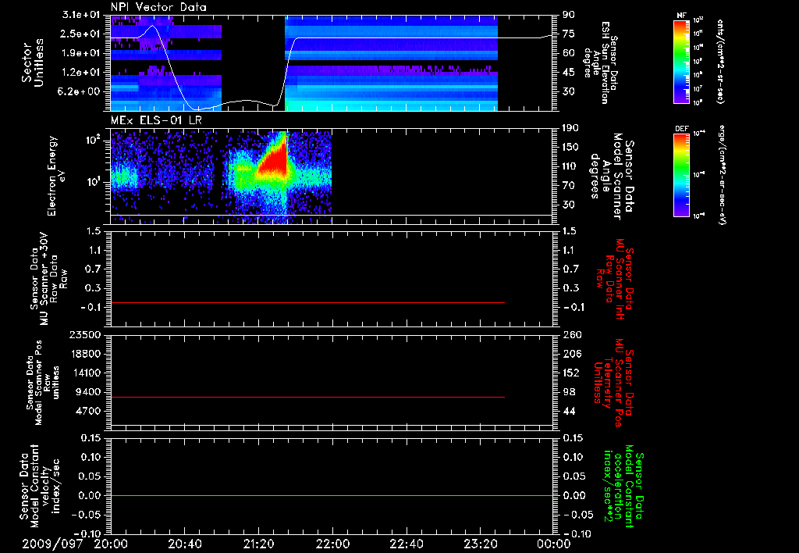This screenshot has width=799, height=553.
Task: Click the "2009/097" date label
Action: (52, 544)
